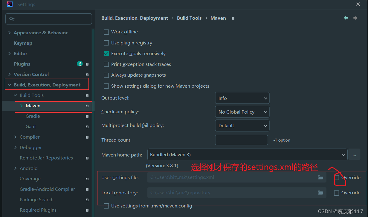Click Build Tools breadcrumb link

(x=189, y=18)
